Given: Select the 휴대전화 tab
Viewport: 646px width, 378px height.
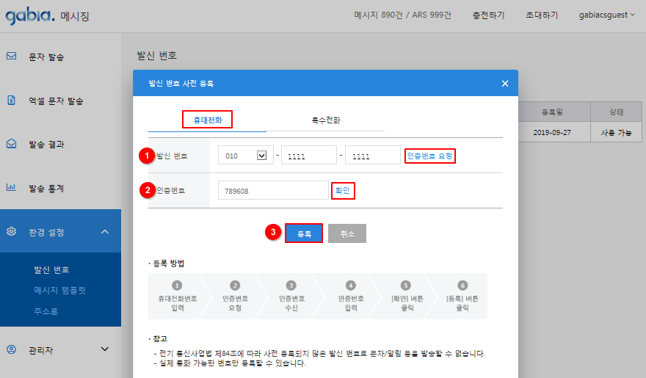Looking at the screenshot, I should (x=207, y=120).
